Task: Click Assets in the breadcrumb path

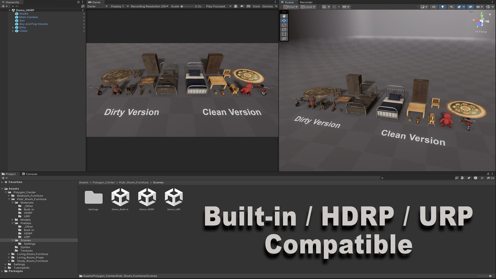Action: (x=84, y=182)
